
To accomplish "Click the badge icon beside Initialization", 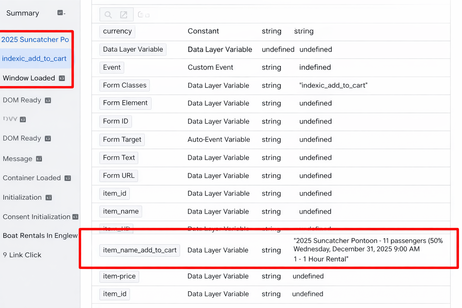I will pos(49,198).
